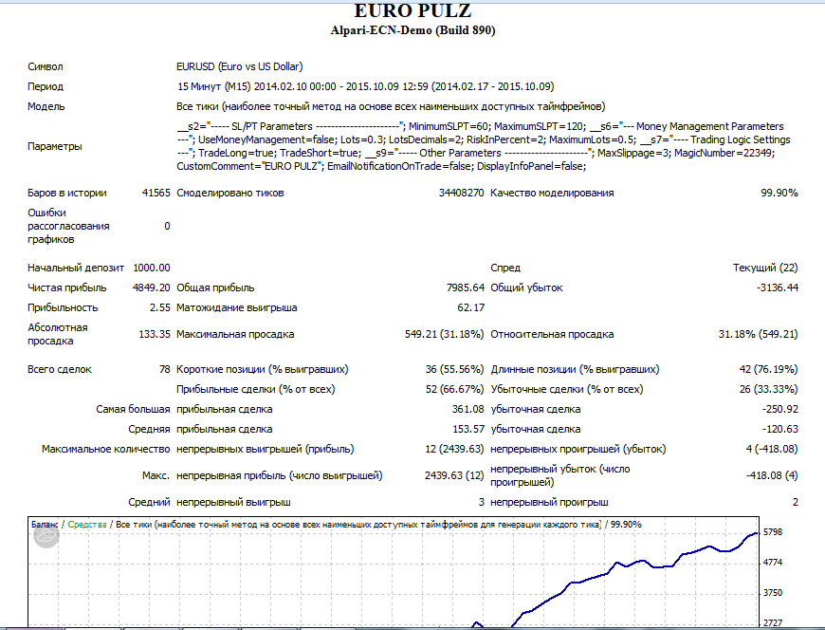825x630 pixels.
Task: Click the 'Баров в истории' label
Action: pyautogui.click(x=66, y=194)
